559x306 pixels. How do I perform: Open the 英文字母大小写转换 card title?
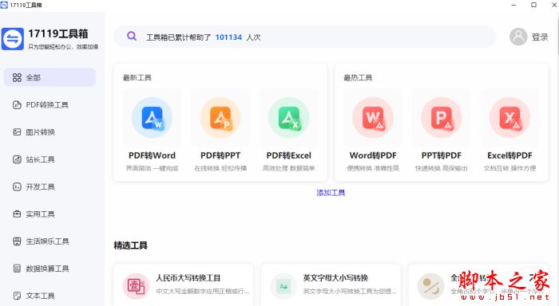pyautogui.click(x=335, y=278)
